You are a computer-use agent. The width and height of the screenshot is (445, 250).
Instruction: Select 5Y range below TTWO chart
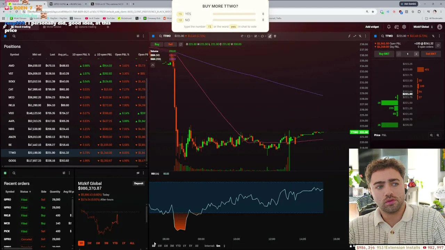coord(191,246)
